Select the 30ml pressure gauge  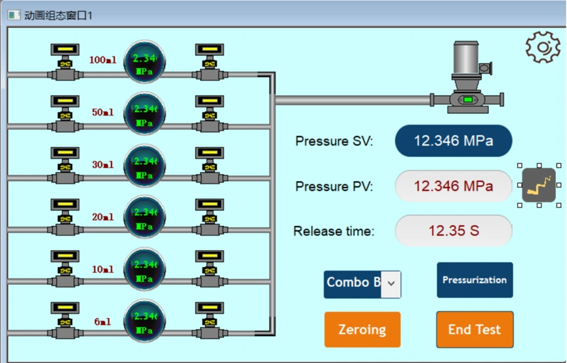[x=144, y=165]
